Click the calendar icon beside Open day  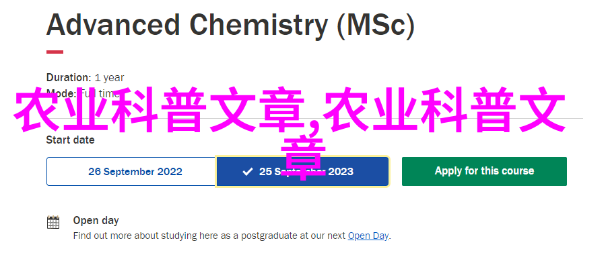pos(53,222)
